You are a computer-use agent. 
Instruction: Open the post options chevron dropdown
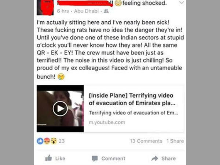click(x=181, y=3)
